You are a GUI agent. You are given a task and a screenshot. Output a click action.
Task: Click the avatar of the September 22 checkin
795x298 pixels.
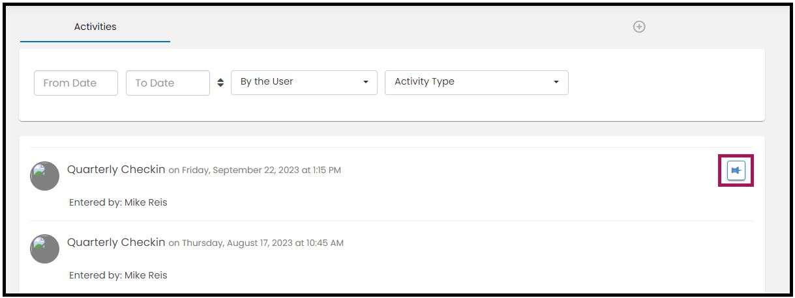click(44, 176)
